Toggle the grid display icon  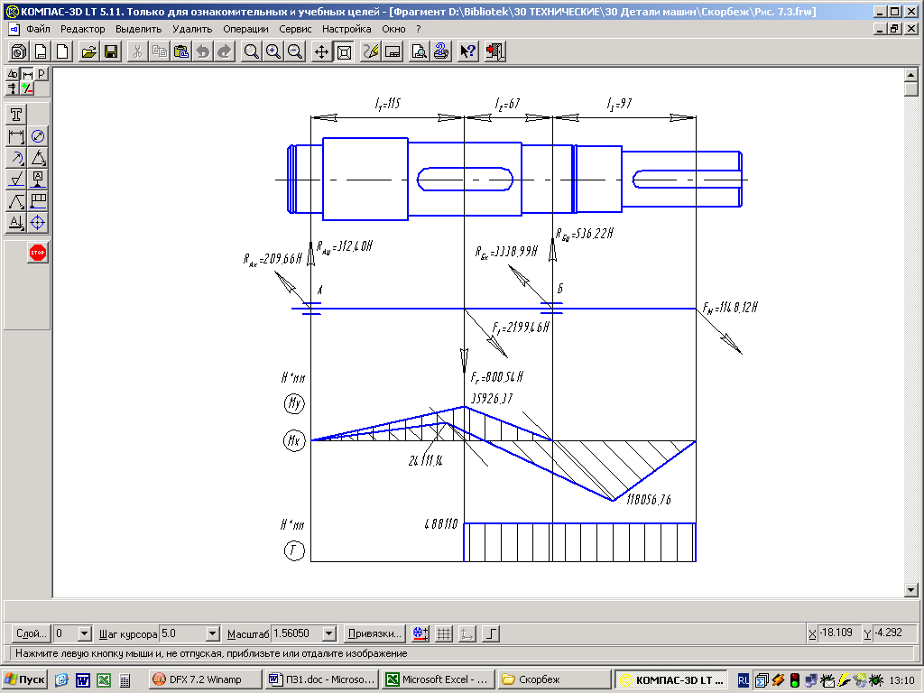coord(444,633)
